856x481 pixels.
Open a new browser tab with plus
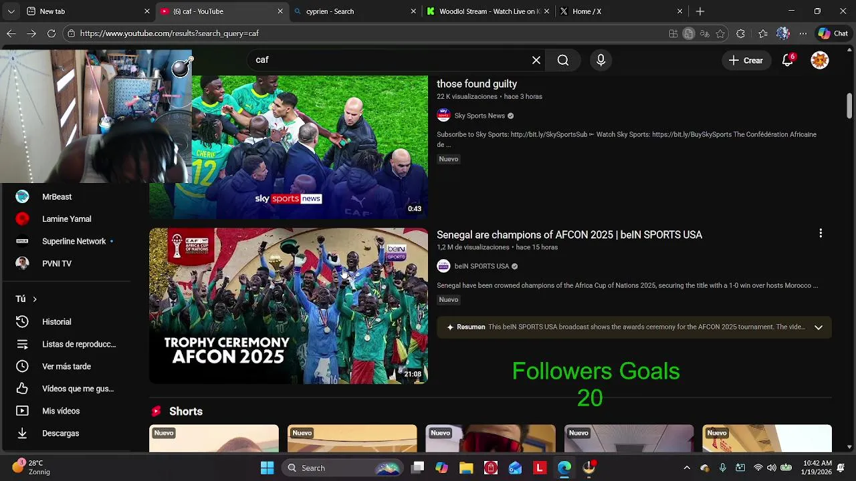tap(700, 11)
